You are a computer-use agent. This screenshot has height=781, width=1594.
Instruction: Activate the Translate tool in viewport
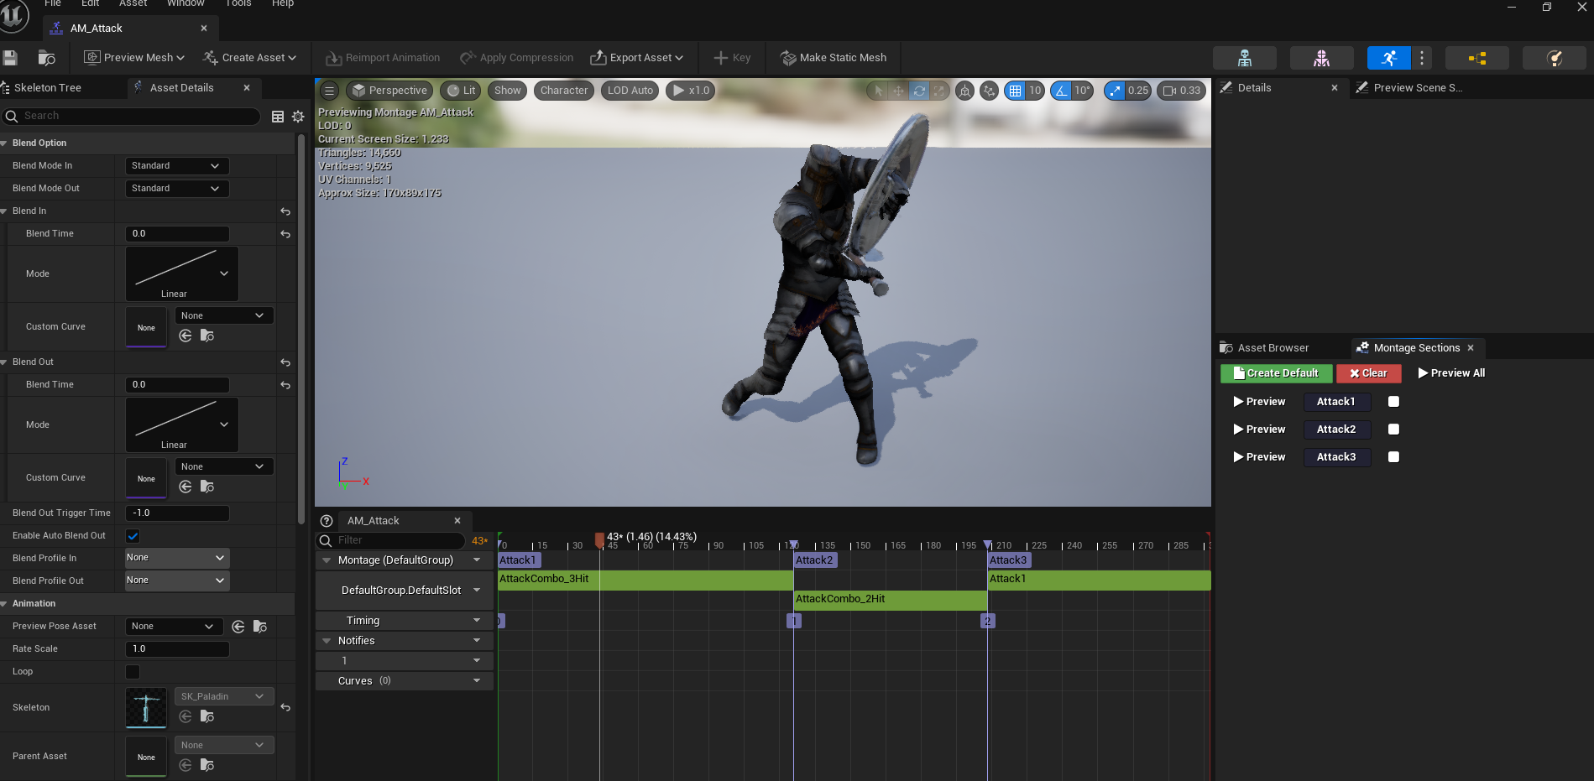898,91
